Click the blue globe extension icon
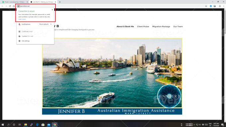Image resolution: width=226 pixels, height=127 pixels. tap(211, 6)
